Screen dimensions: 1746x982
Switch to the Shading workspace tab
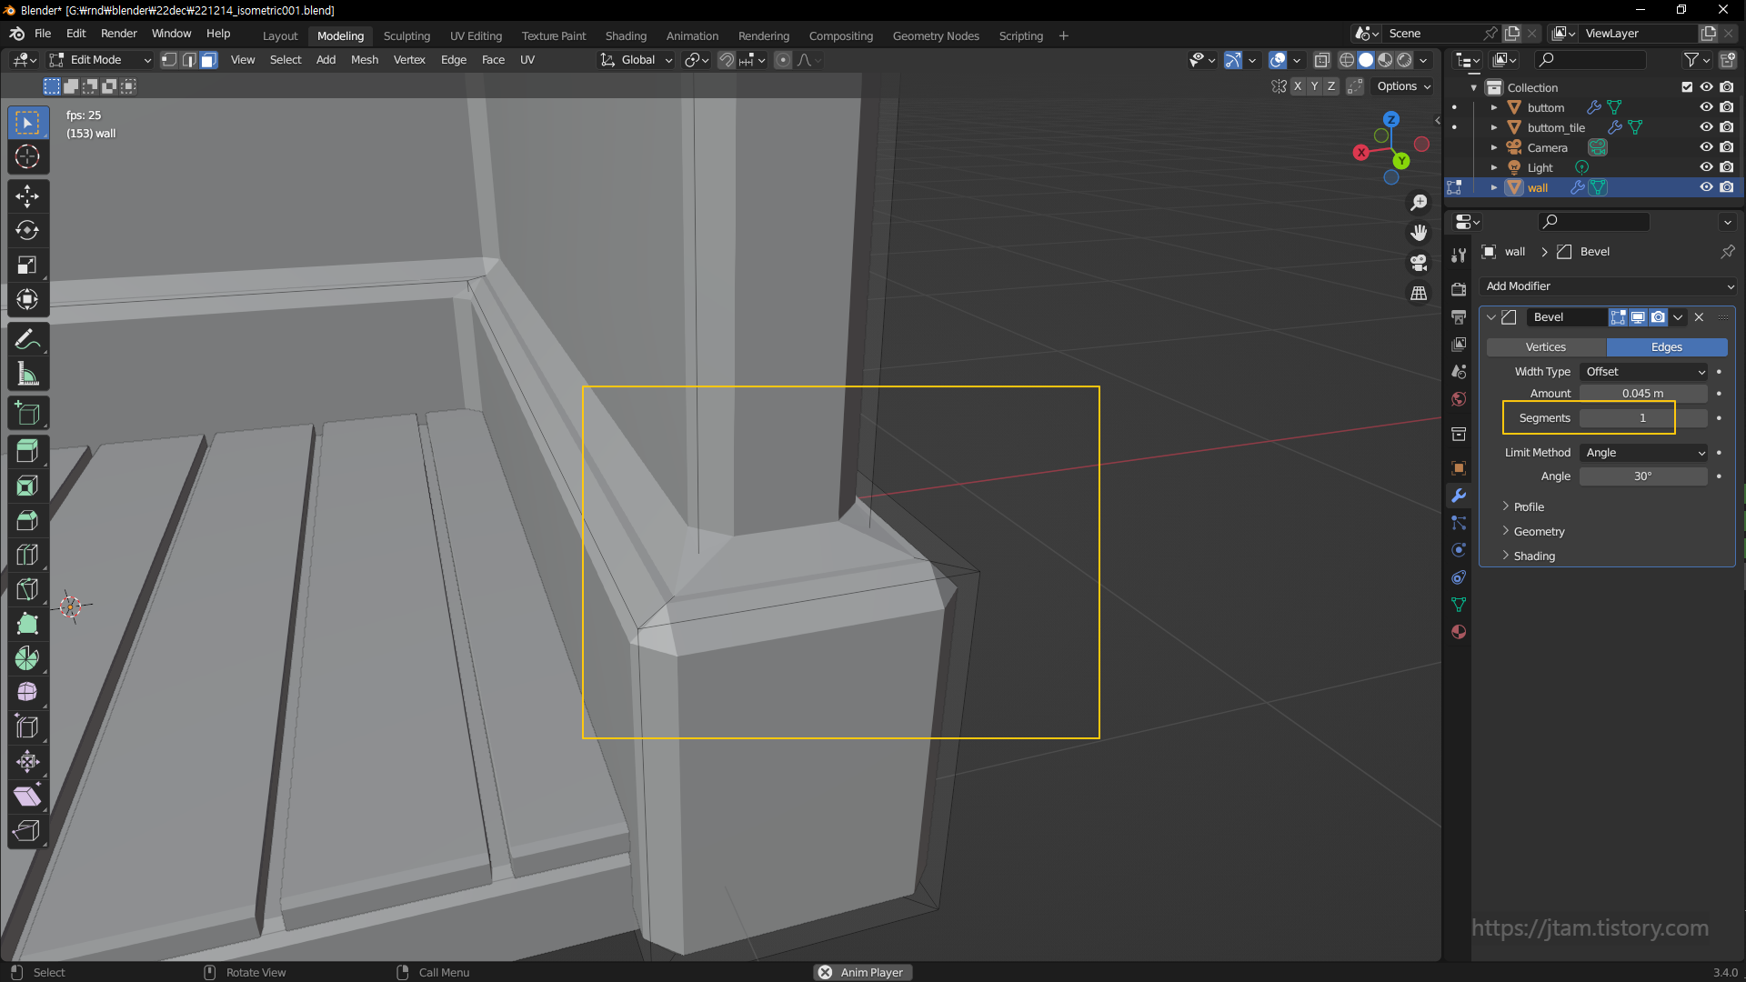pos(626,35)
